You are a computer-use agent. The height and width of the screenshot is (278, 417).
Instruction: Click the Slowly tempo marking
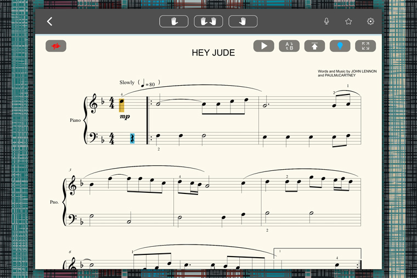click(127, 82)
